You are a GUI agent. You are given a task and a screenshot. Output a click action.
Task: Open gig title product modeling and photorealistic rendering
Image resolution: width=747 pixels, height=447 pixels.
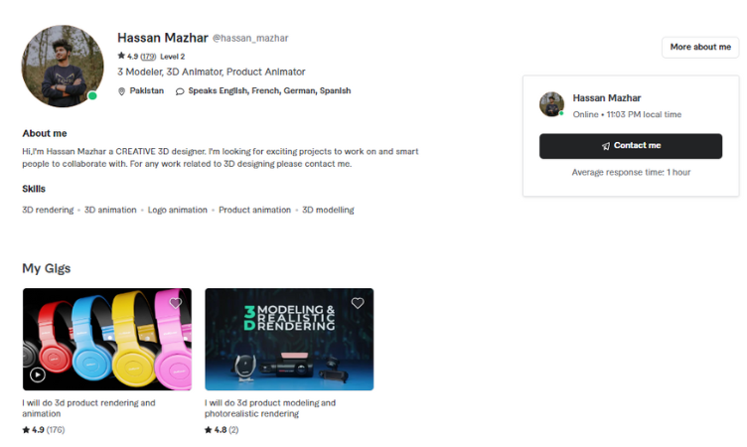pos(270,408)
